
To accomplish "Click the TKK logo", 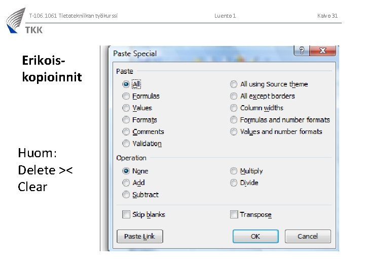I will point(24,21).
